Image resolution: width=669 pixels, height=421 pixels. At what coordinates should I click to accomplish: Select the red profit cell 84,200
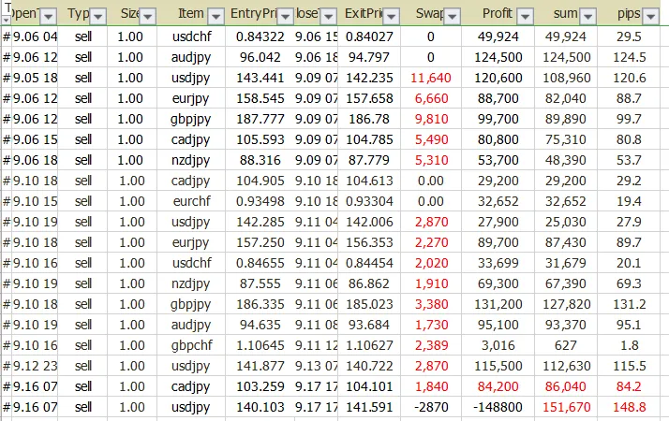[x=498, y=386]
